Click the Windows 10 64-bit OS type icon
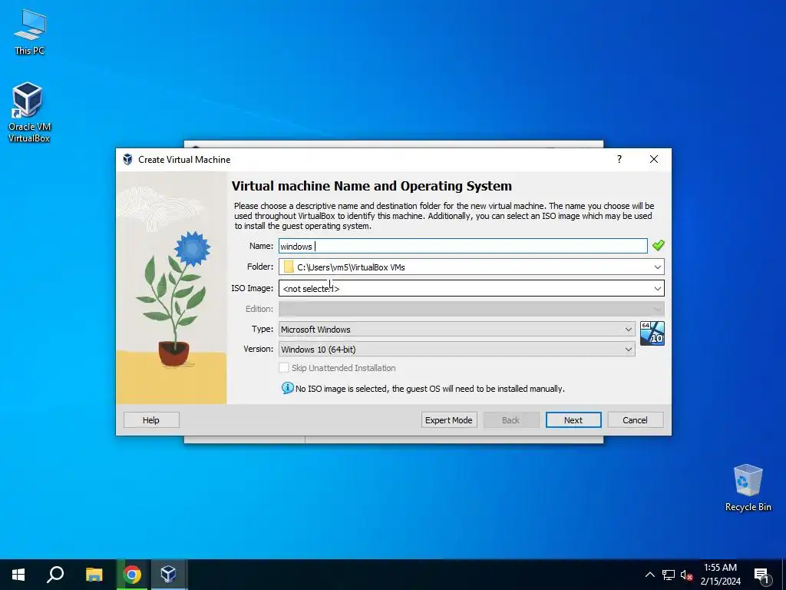The image size is (786, 590). coord(652,333)
